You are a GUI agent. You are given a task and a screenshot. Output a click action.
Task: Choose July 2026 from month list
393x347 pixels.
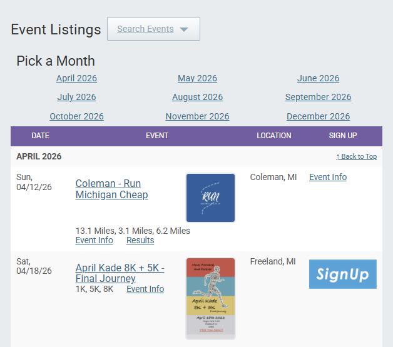pyautogui.click(x=76, y=97)
